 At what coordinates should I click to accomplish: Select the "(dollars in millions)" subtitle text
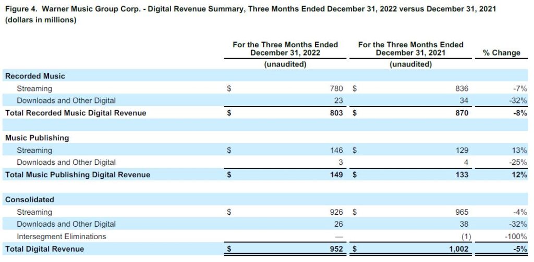(x=41, y=20)
